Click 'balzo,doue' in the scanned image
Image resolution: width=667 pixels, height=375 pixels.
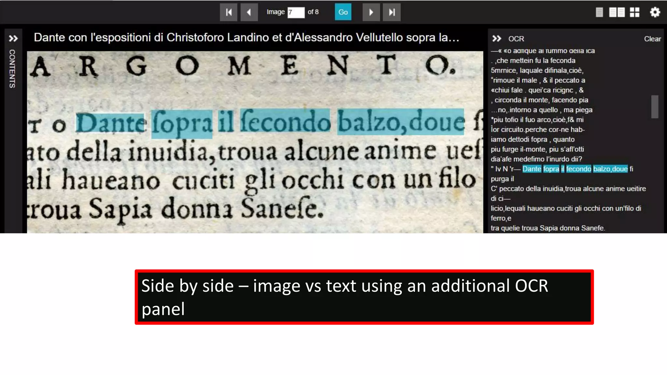pos(401,122)
